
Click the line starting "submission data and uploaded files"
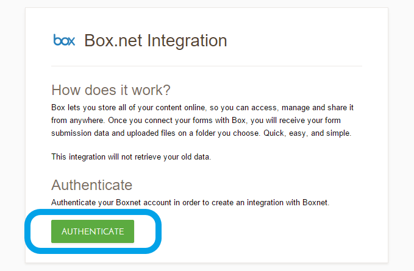pyautogui.click(x=201, y=133)
